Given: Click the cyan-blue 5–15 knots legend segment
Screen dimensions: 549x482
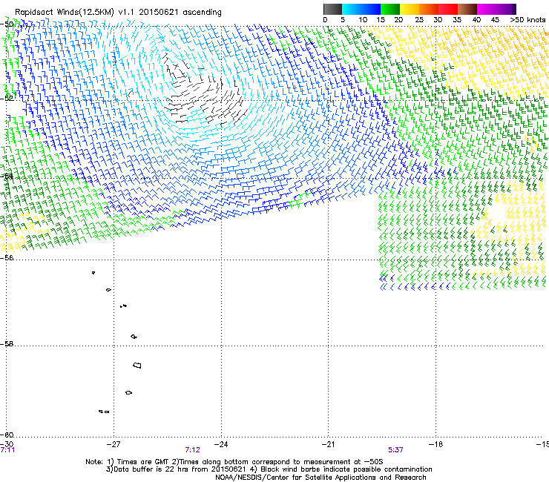Looking at the screenshot, I should (x=361, y=9).
